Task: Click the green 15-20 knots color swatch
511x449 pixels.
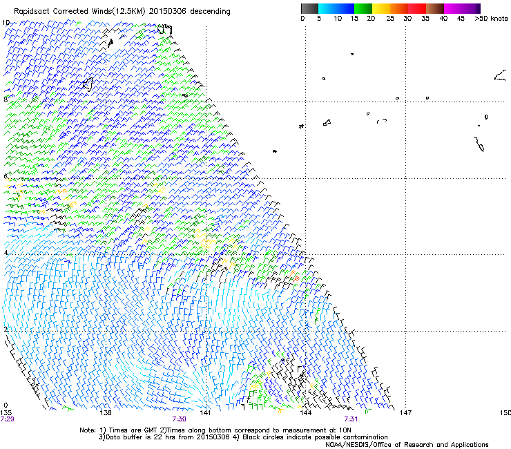Action: (x=363, y=8)
